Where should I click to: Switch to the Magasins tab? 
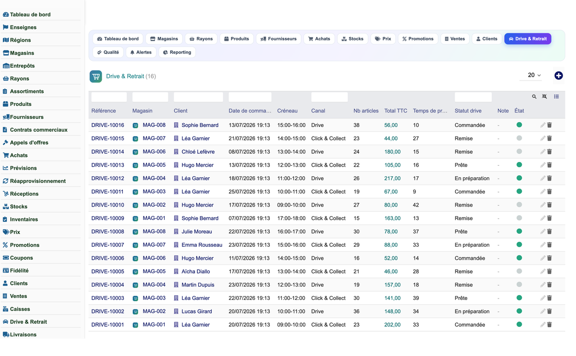(x=164, y=39)
